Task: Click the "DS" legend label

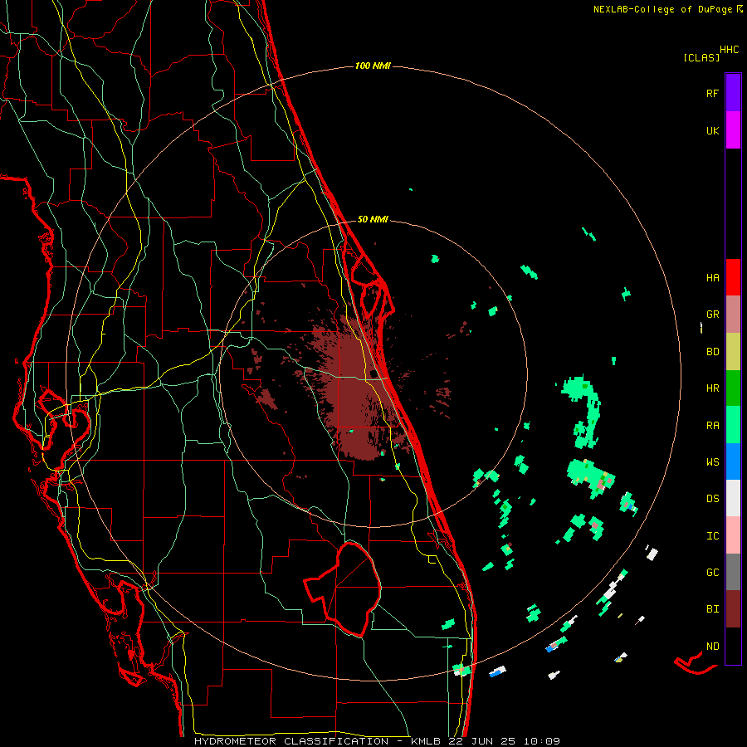Action: [x=712, y=498]
